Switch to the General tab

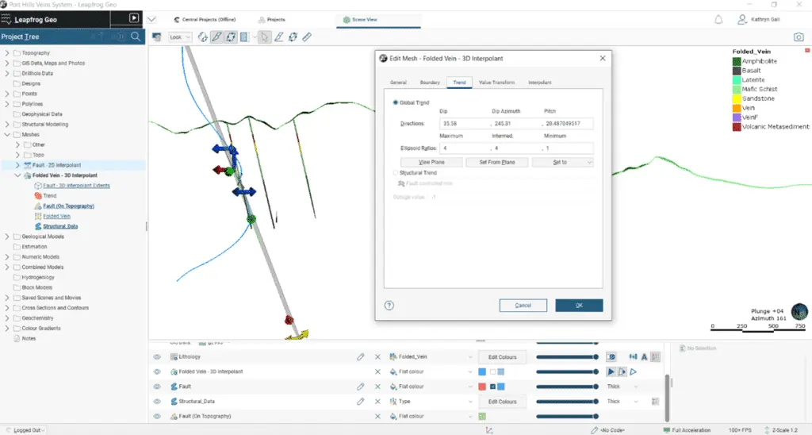398,83
